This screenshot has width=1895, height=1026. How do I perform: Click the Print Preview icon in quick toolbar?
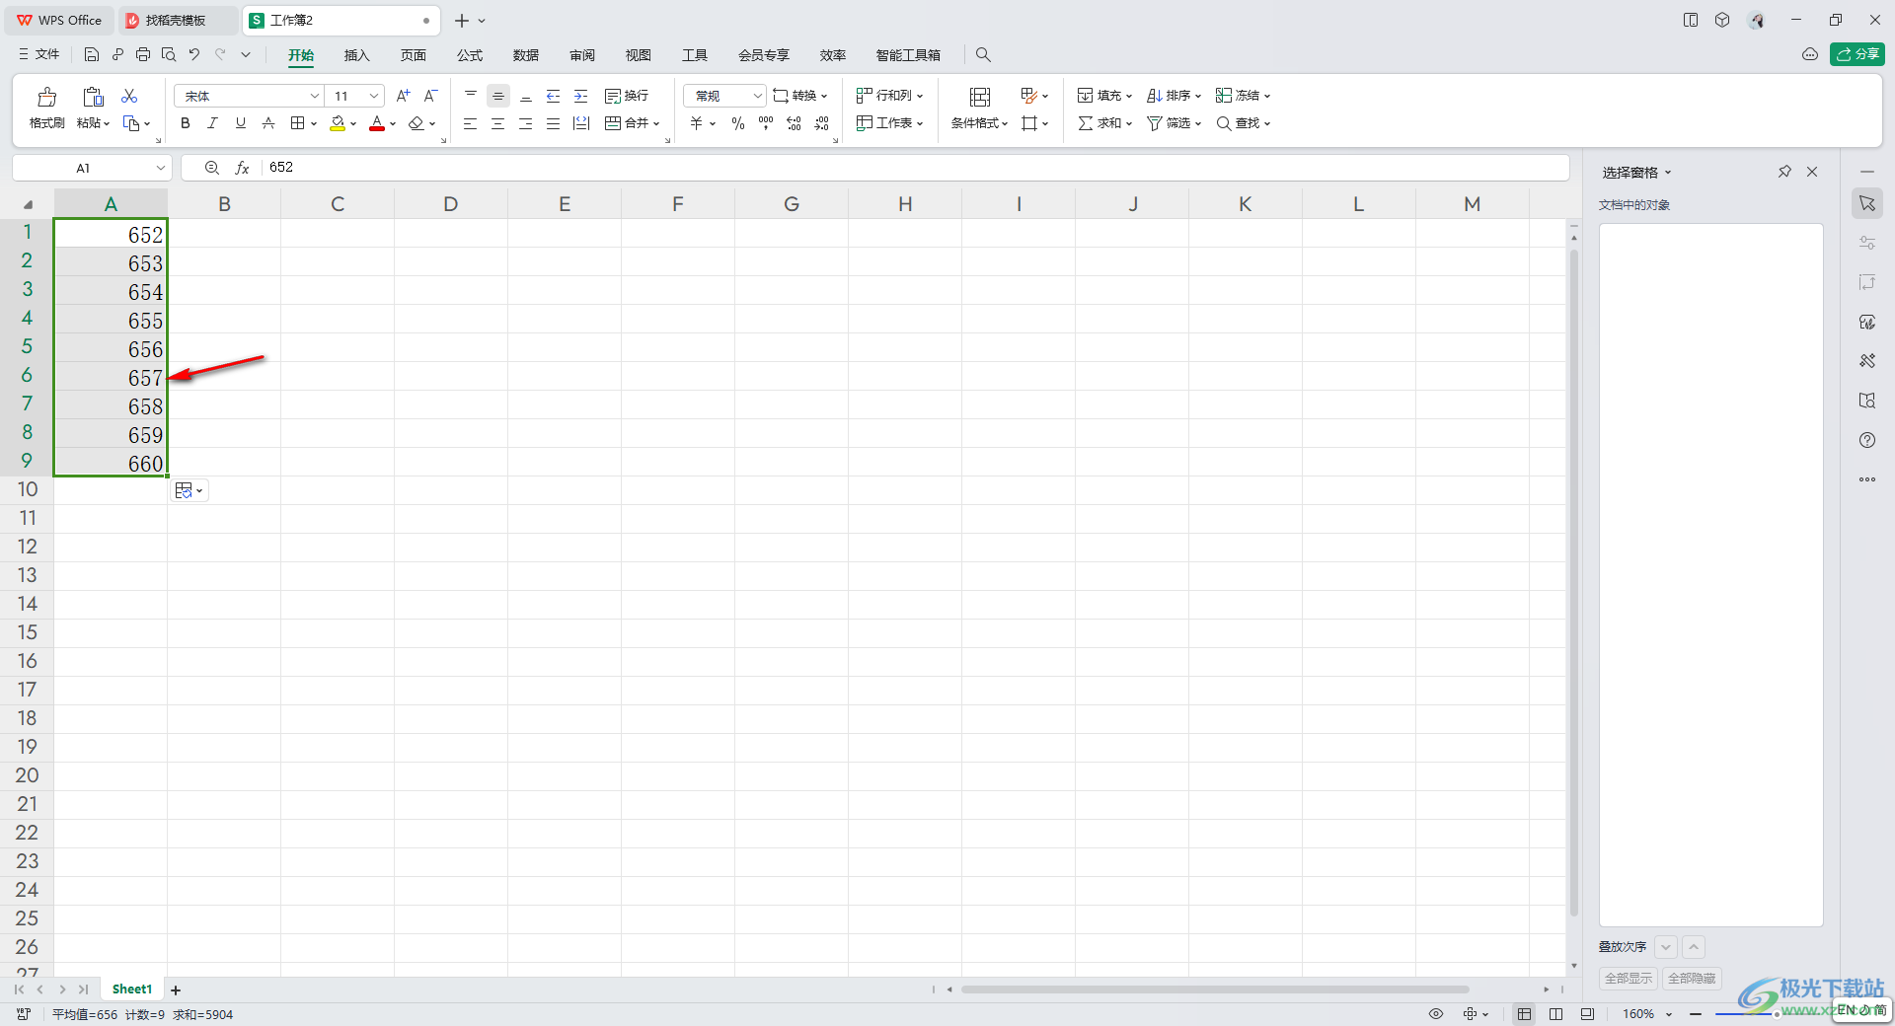169,54
